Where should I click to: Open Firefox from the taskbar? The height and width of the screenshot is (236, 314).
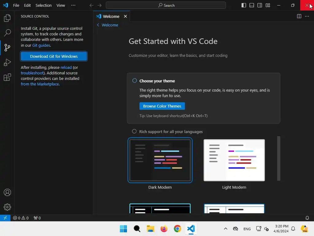click(x=164, y=229)
